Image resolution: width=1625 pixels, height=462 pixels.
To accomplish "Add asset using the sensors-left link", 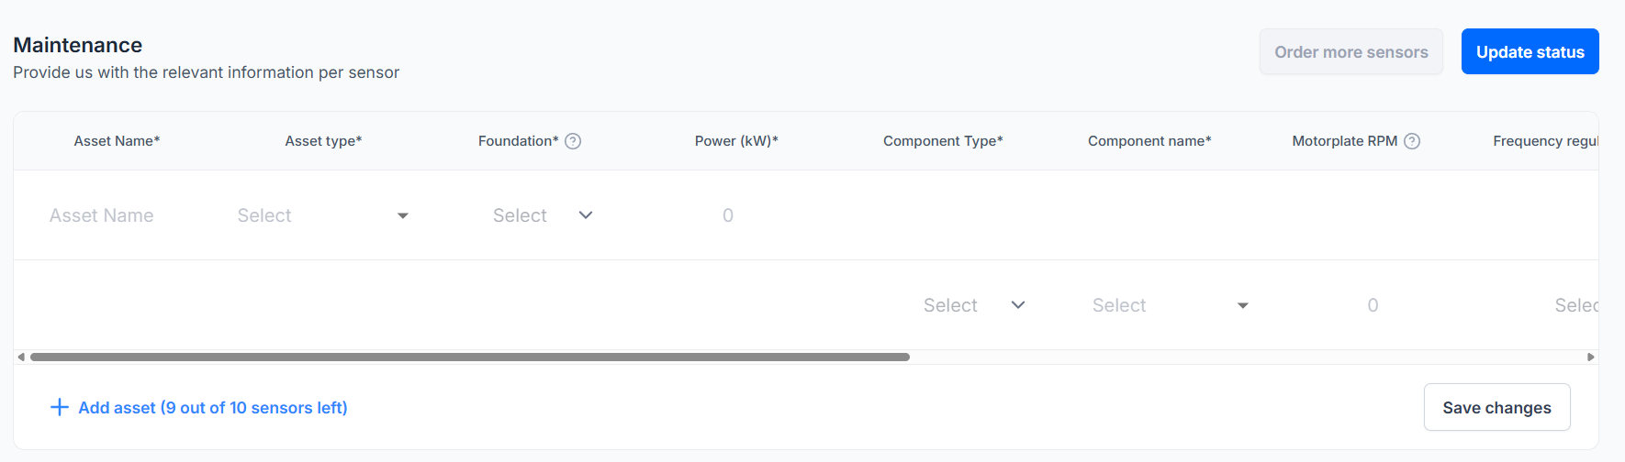I will [212, 407].
